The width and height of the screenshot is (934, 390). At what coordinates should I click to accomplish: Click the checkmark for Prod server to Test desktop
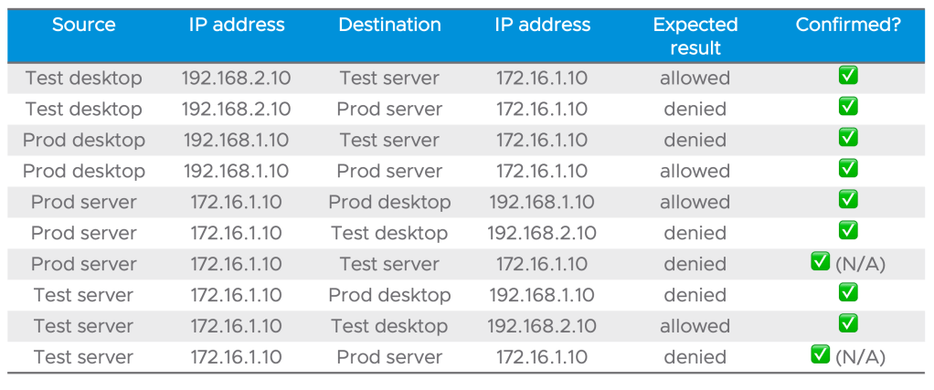(848, 232)
